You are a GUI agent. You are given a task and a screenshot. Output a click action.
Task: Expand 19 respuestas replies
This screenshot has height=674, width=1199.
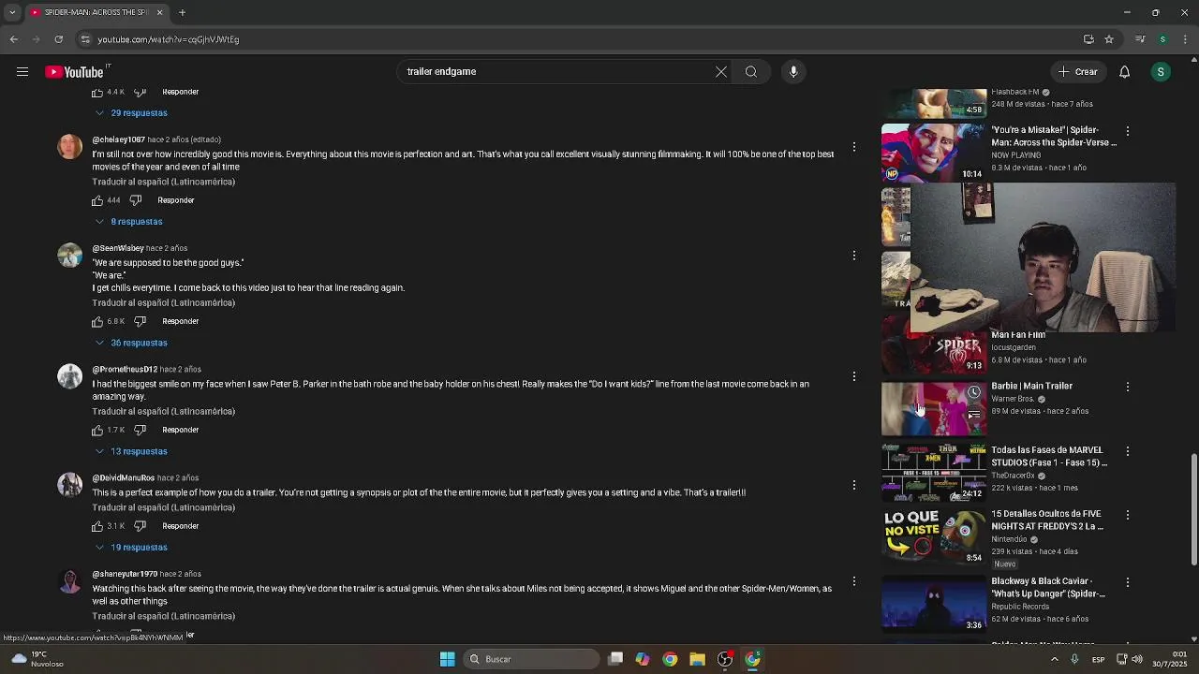(131, 548)
